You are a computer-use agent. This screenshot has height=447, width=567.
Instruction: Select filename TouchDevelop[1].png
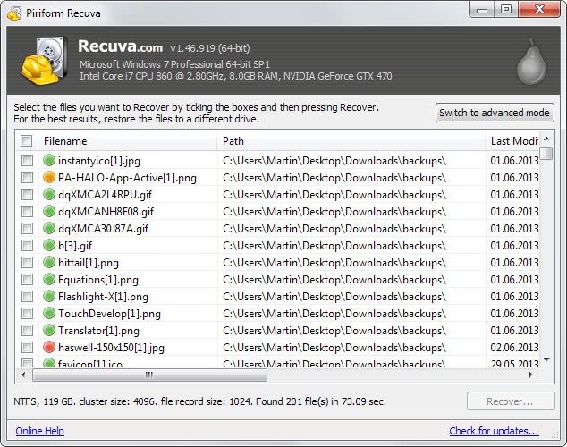tap(109, 313)
